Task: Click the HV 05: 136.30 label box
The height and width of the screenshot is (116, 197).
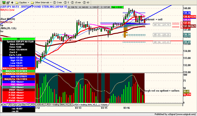Action: [162, 35]
